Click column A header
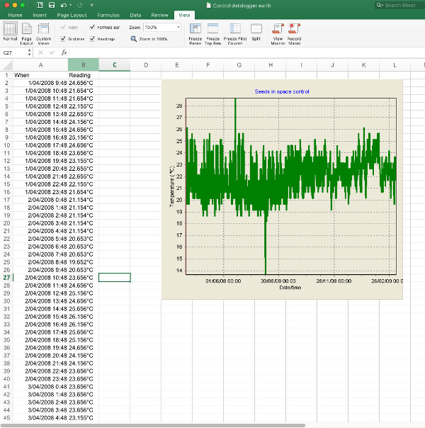Viewport: 425px width, 428px height. [x=40, y=65]
